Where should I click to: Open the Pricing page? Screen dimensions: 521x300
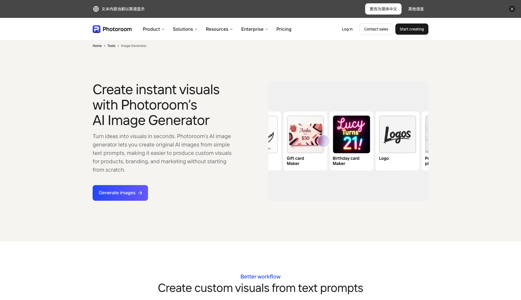point(284,29)
